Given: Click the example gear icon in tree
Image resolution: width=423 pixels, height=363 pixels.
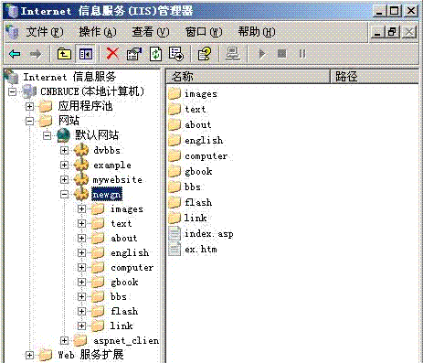Looking at the screenshot, I should [x=81, y=165].
